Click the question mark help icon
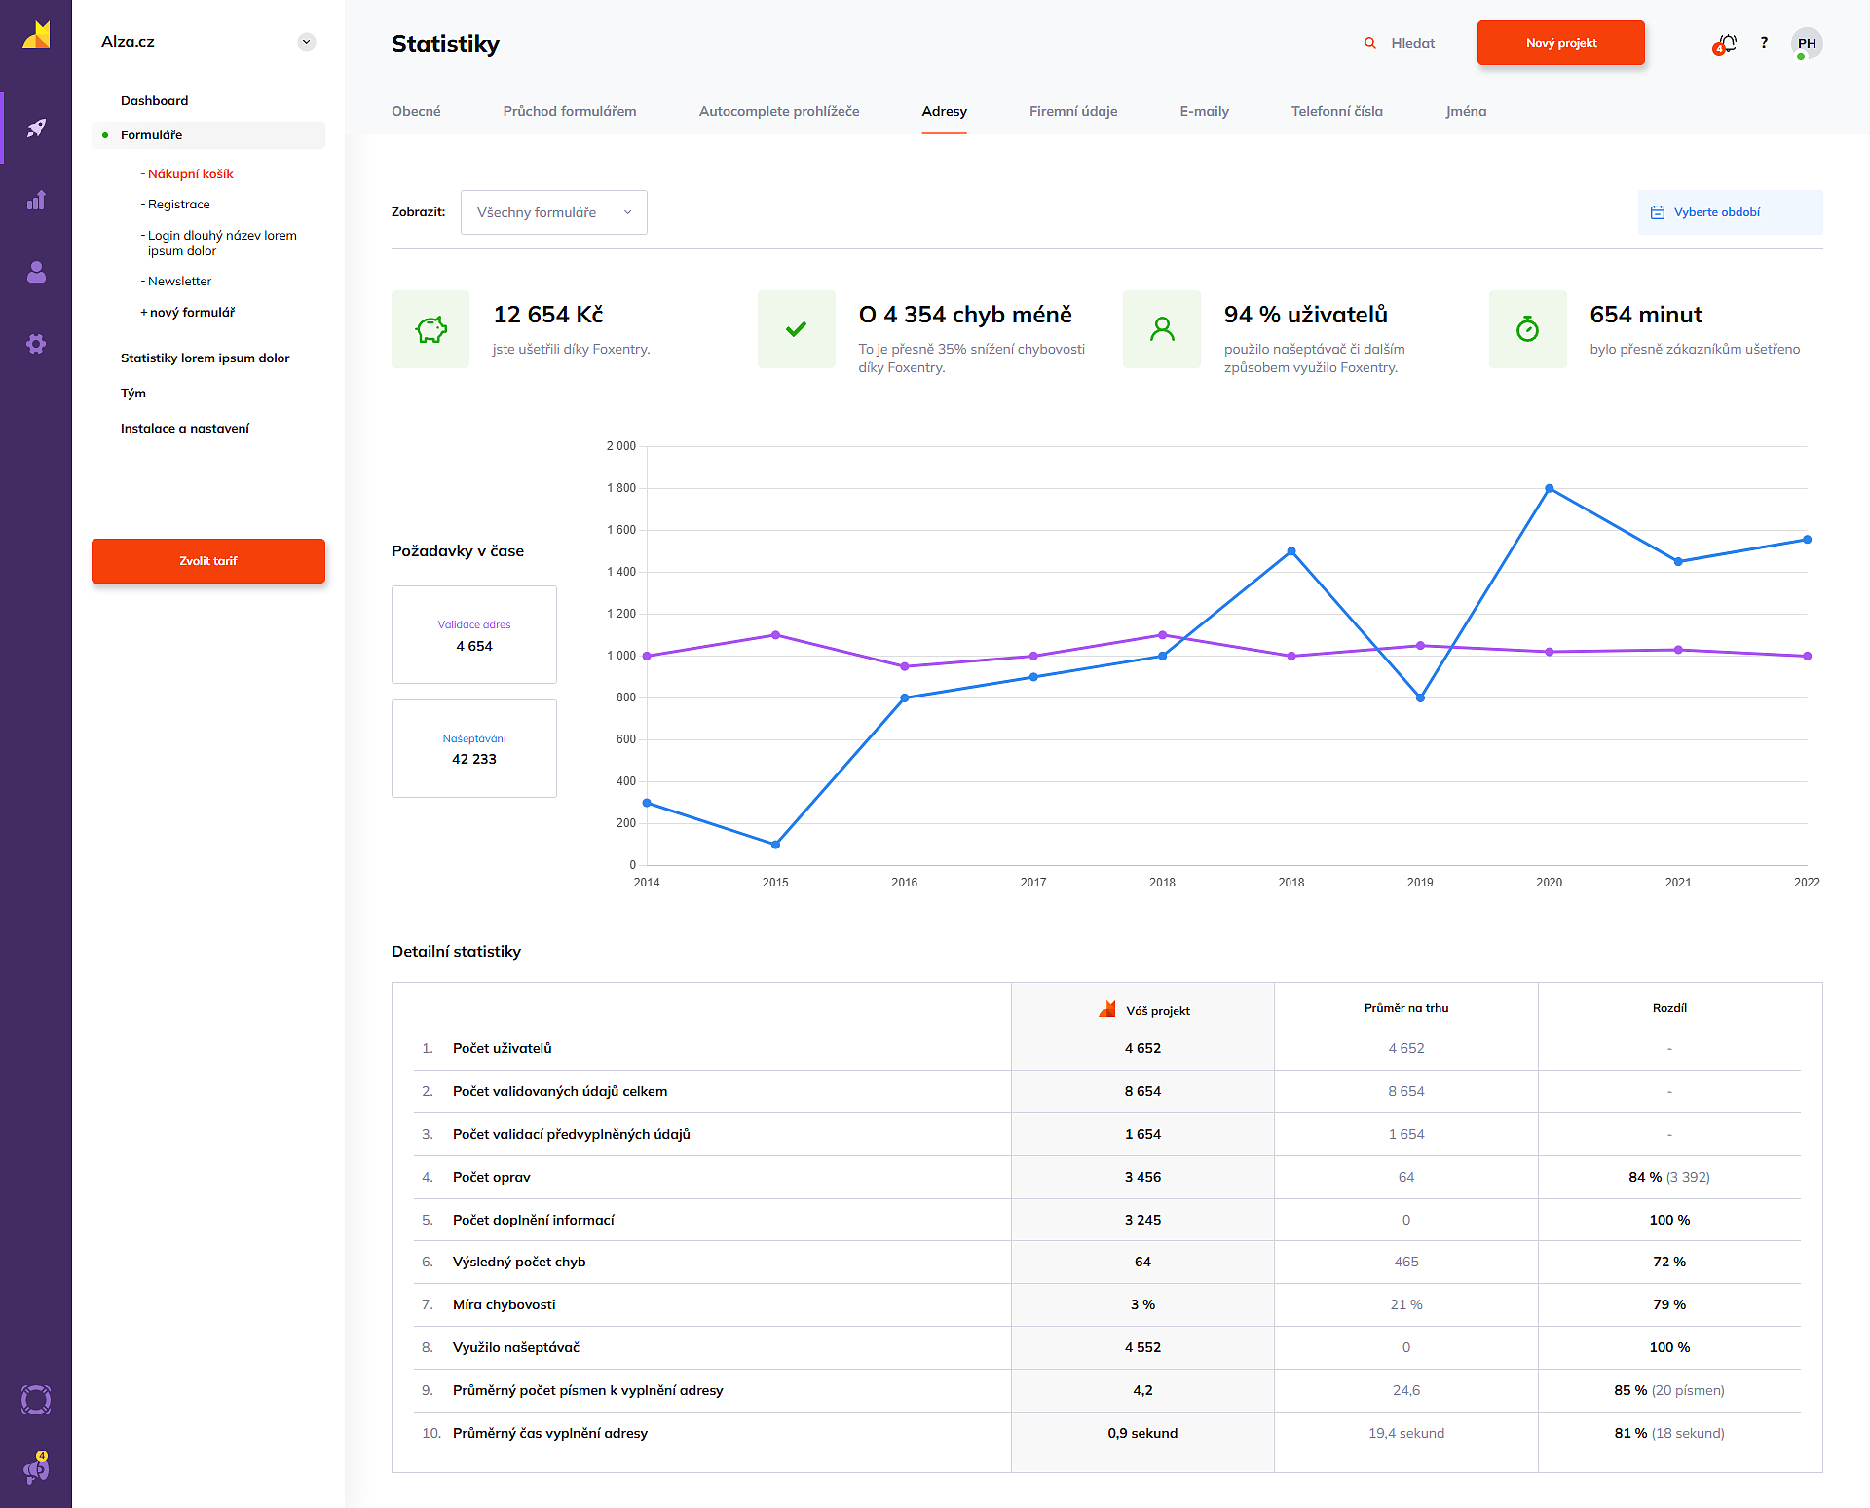The width and height of the screenshot is (1870, 1508). [x=1764, y=43]
